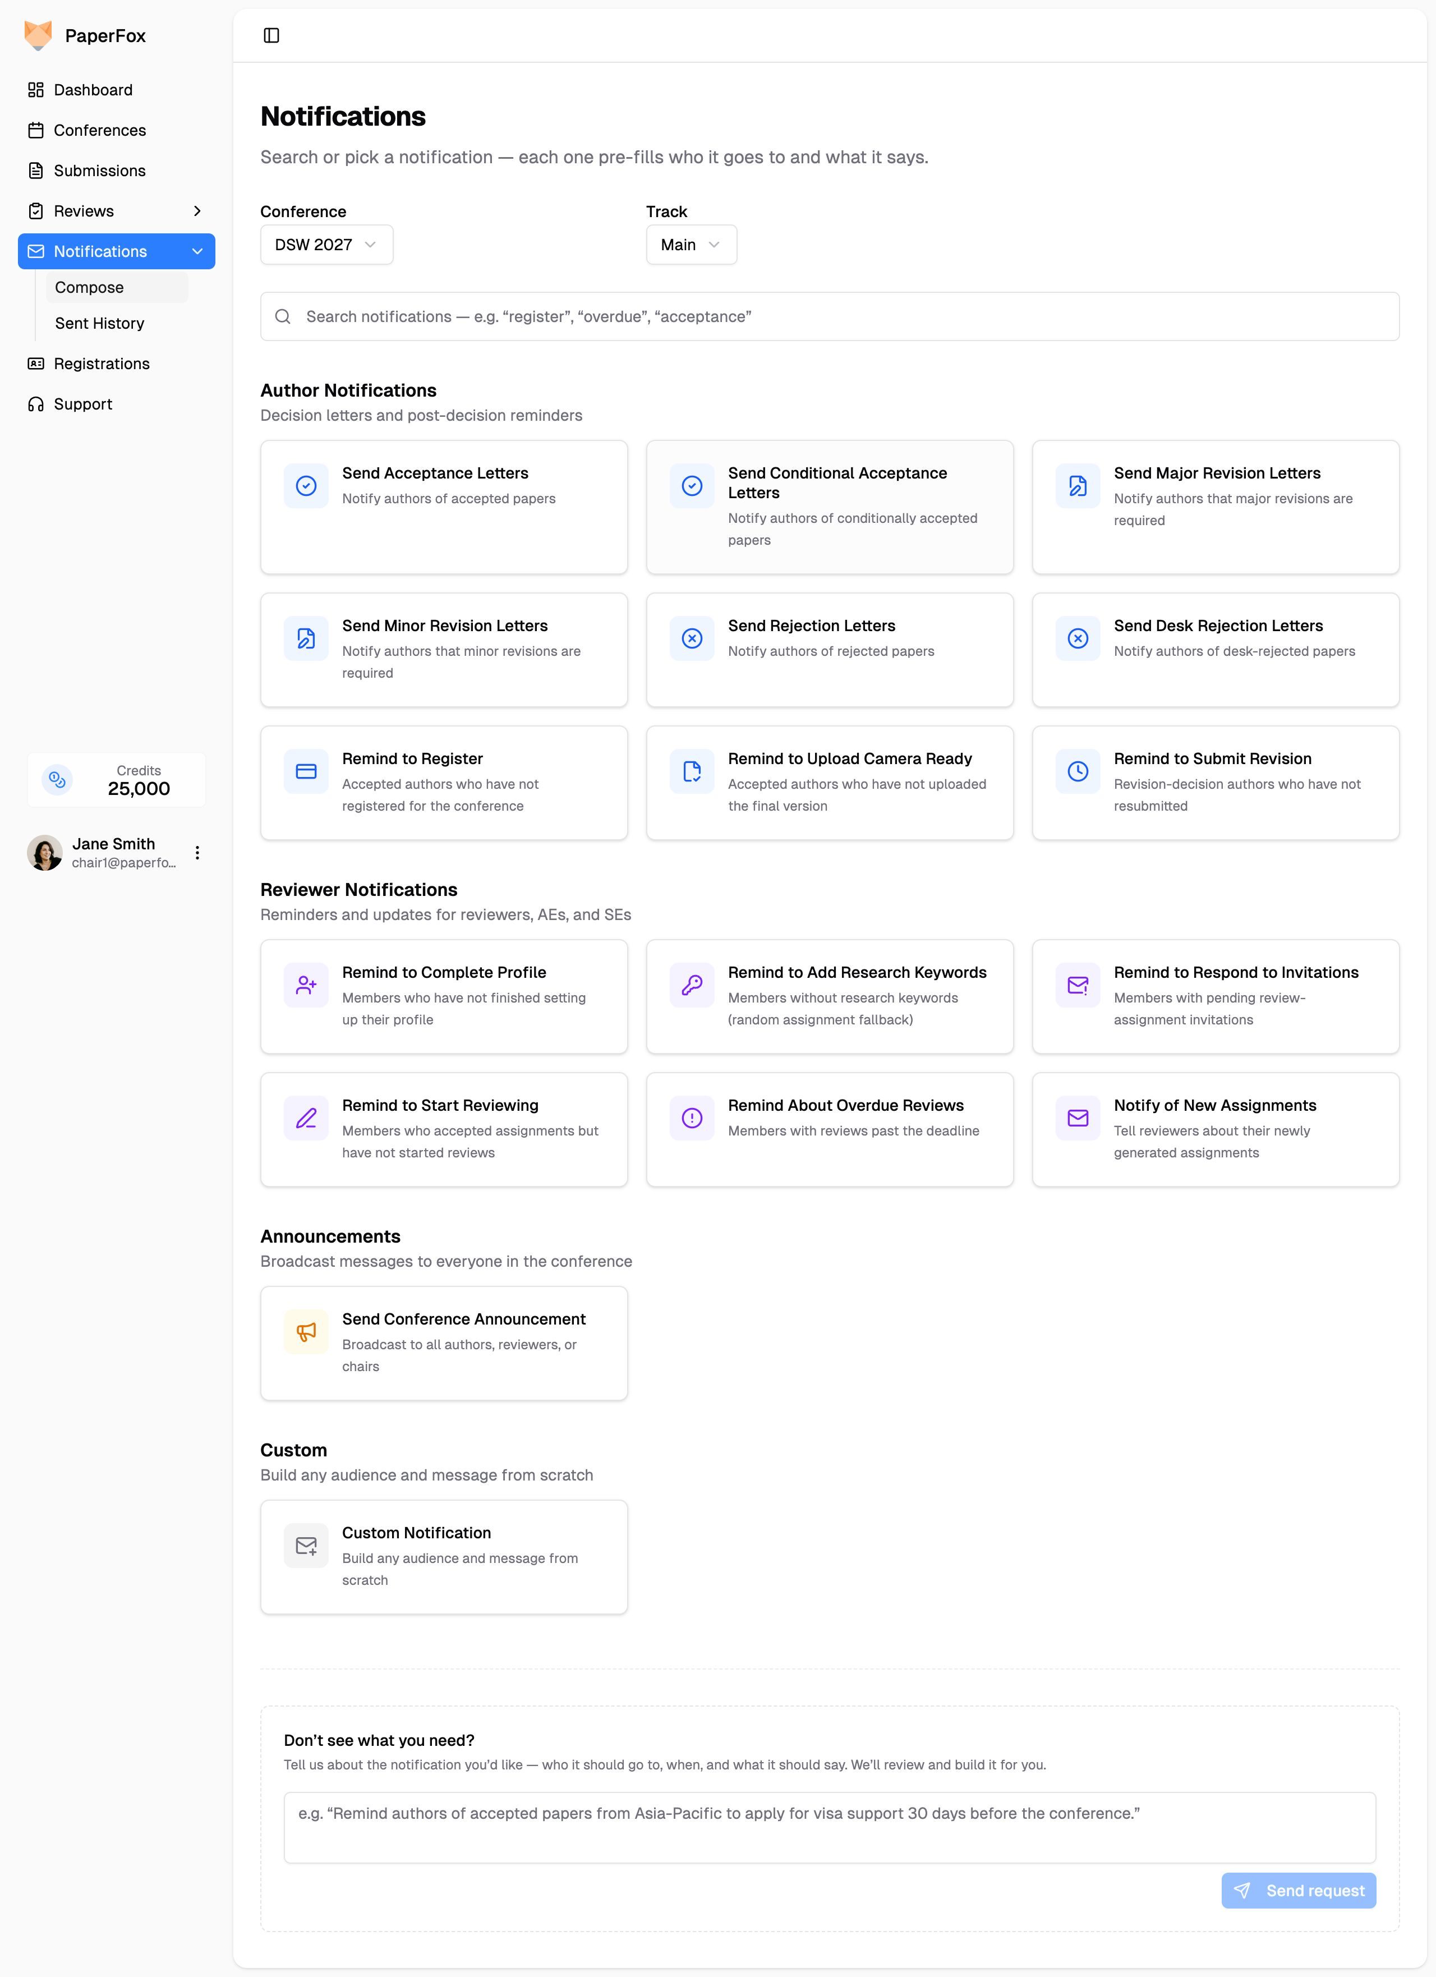This screenshot has height=1977, width=1436.
Task: Click the Send request button
Action: (x=1297, y=1891)
